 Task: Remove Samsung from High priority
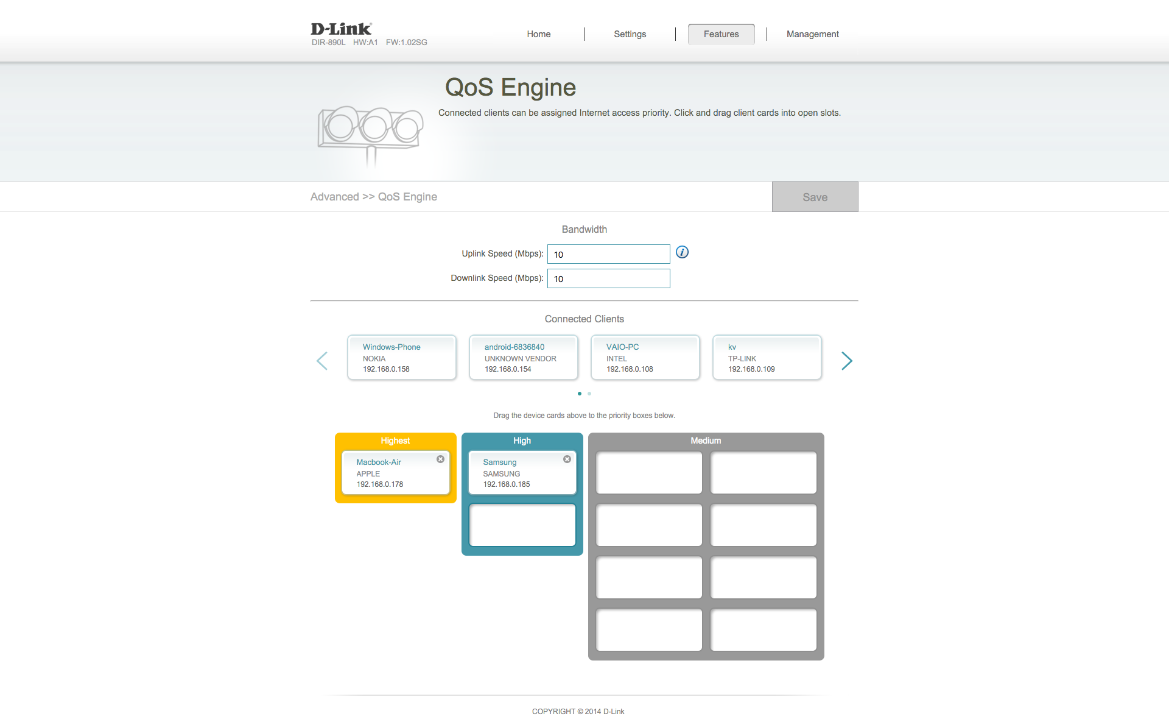click(x=567, y=459)
